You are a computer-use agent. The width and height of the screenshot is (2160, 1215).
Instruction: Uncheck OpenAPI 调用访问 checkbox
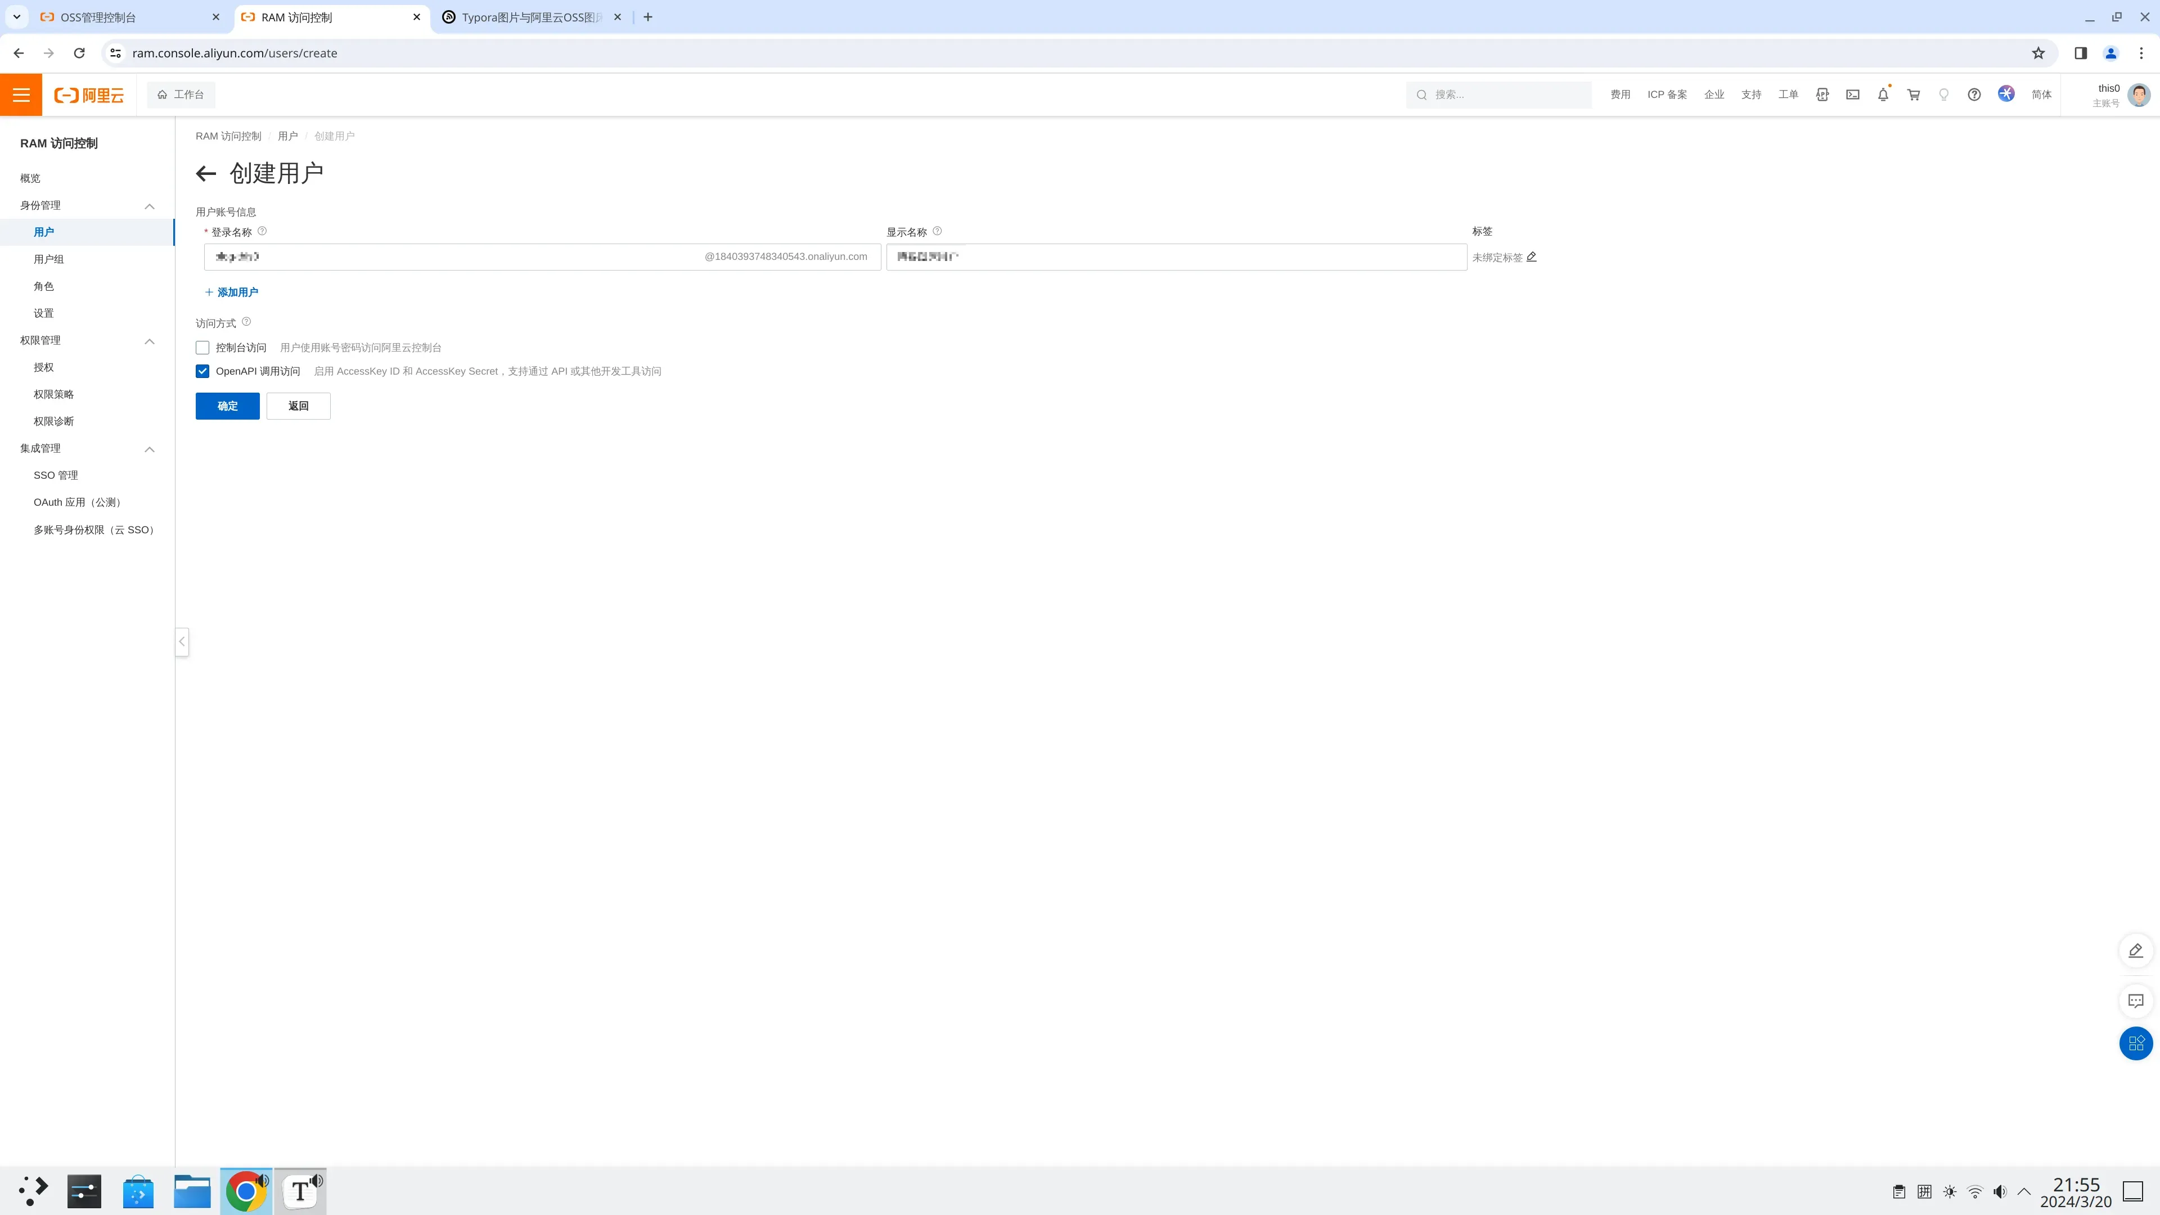point(202,371)
